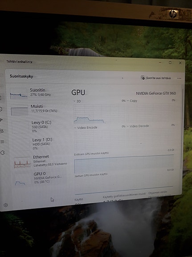Expand the 3D engine graph dropdown

click(74, 101)
